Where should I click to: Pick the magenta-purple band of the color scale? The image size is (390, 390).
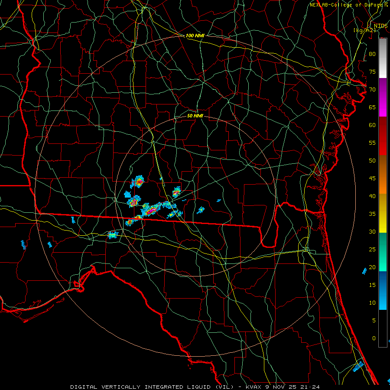click(x=383, y=97)
